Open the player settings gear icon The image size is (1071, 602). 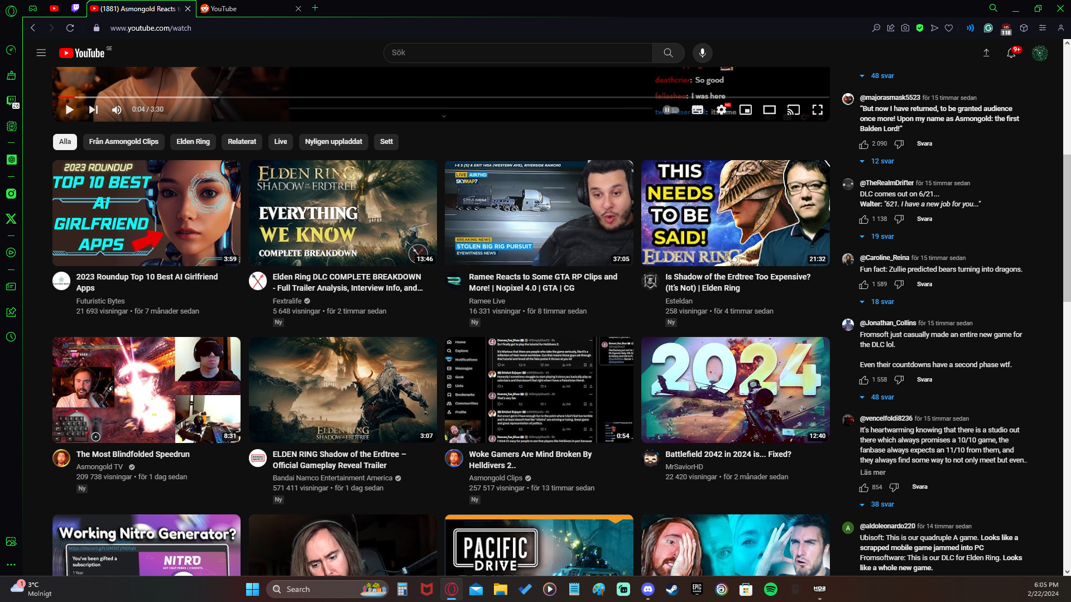click(721, 109)
